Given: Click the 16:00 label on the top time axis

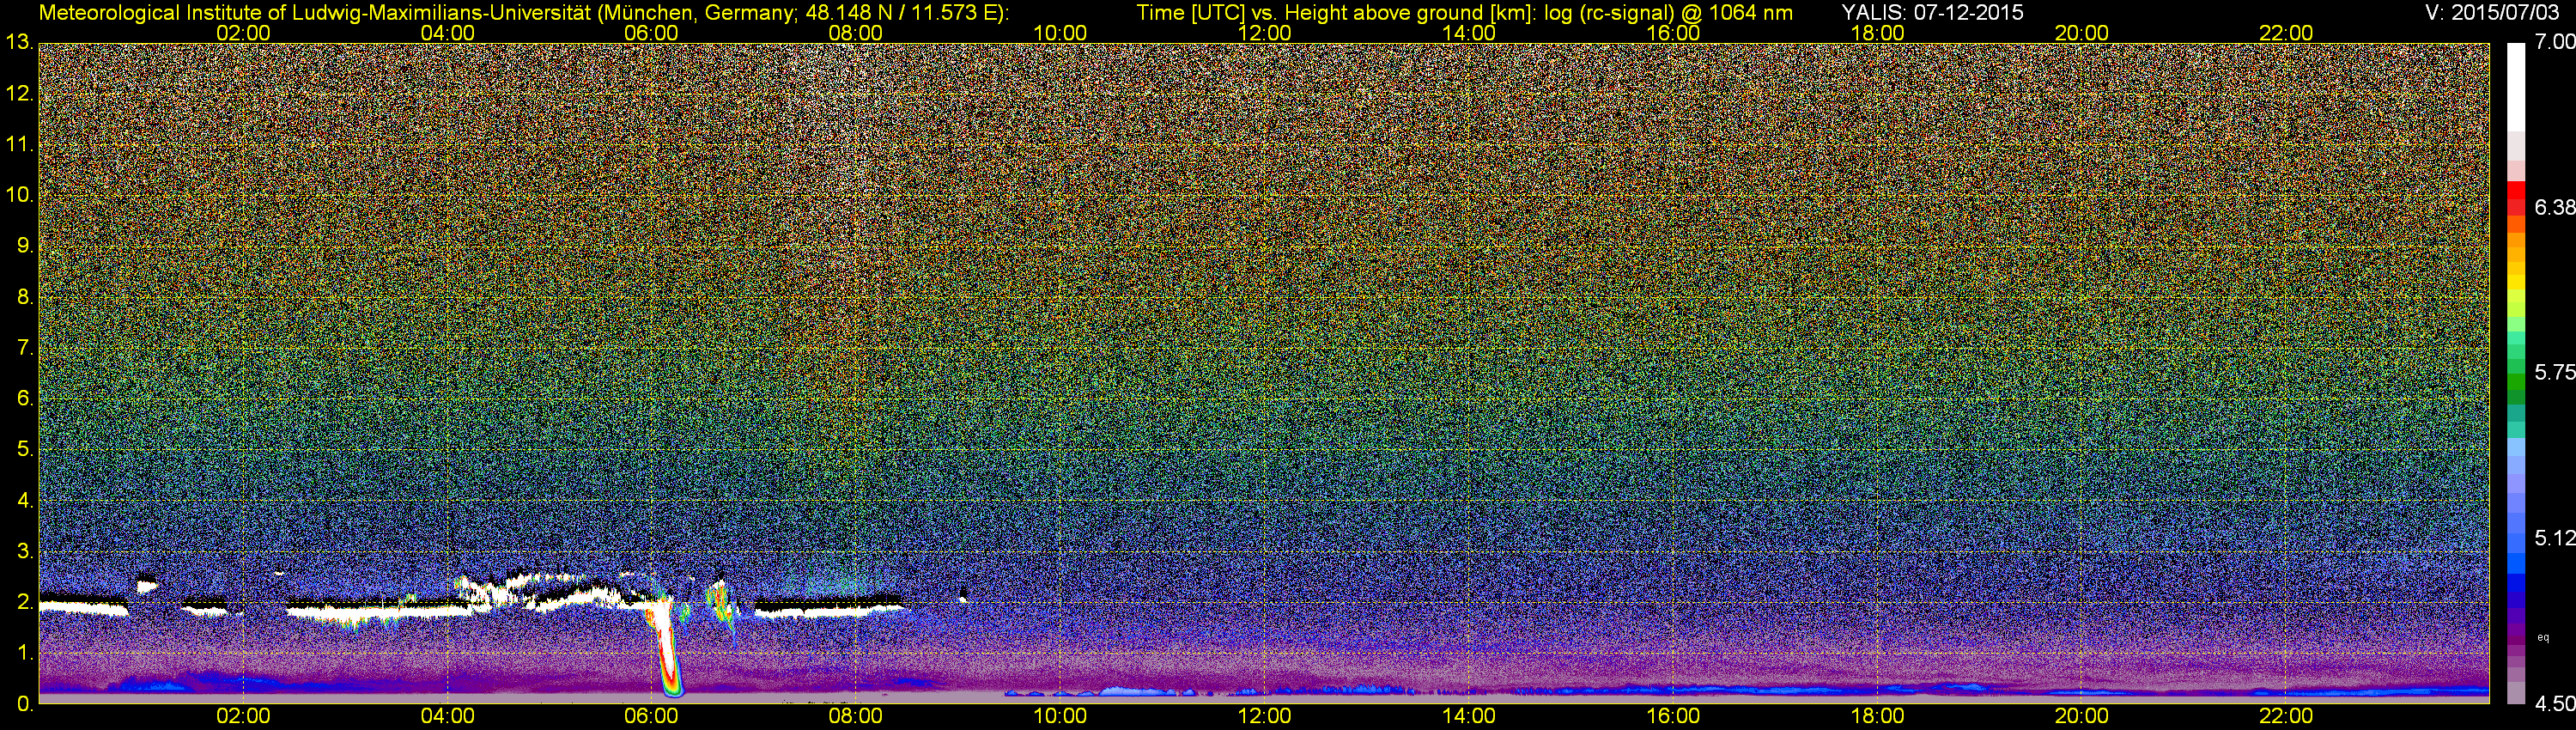Looking at the screenshot, I should (1673, 33).
